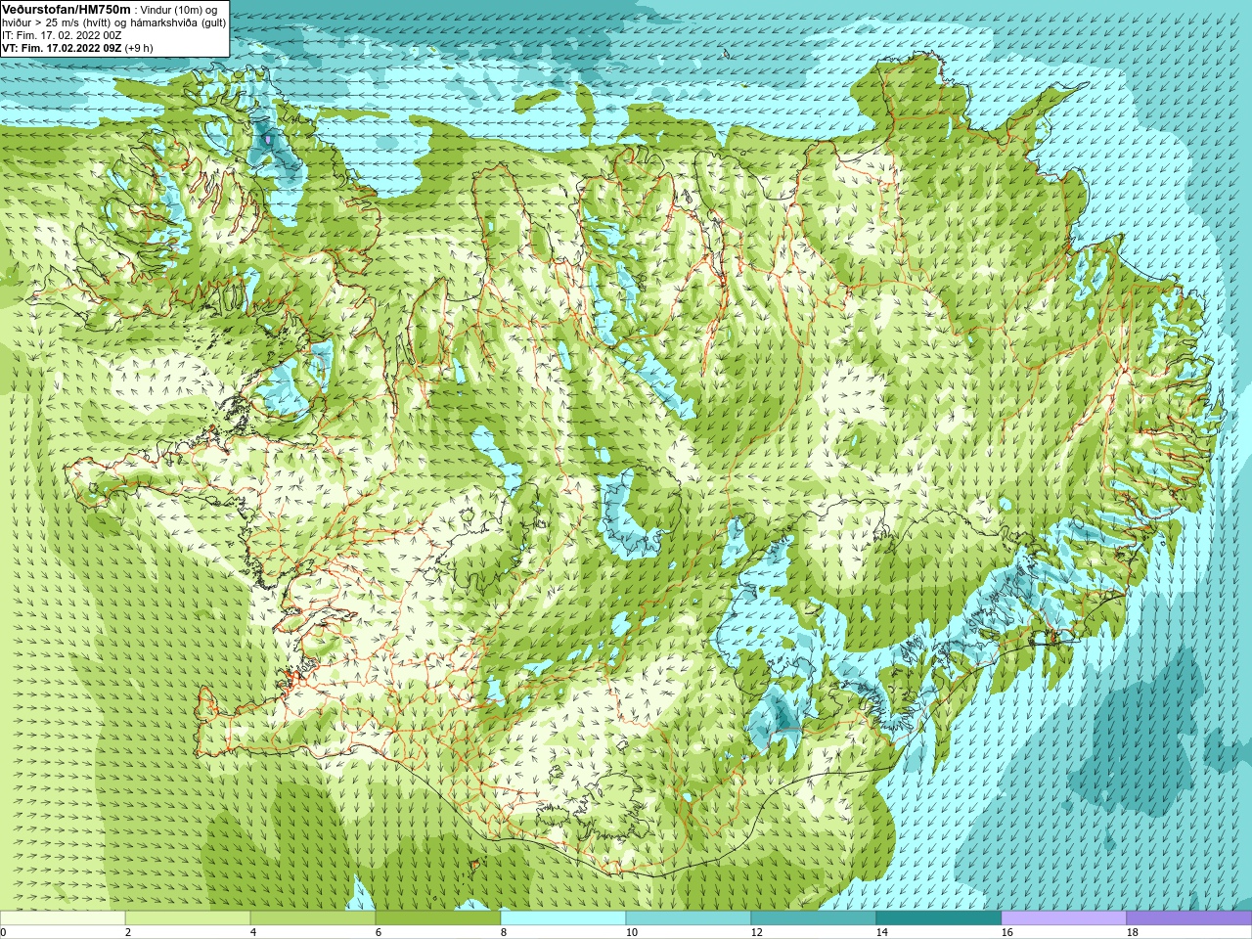Select the purple above-18 m/s legend swatch
The height and width of the screenshot is (939, 1252).
click(1189, 918)
